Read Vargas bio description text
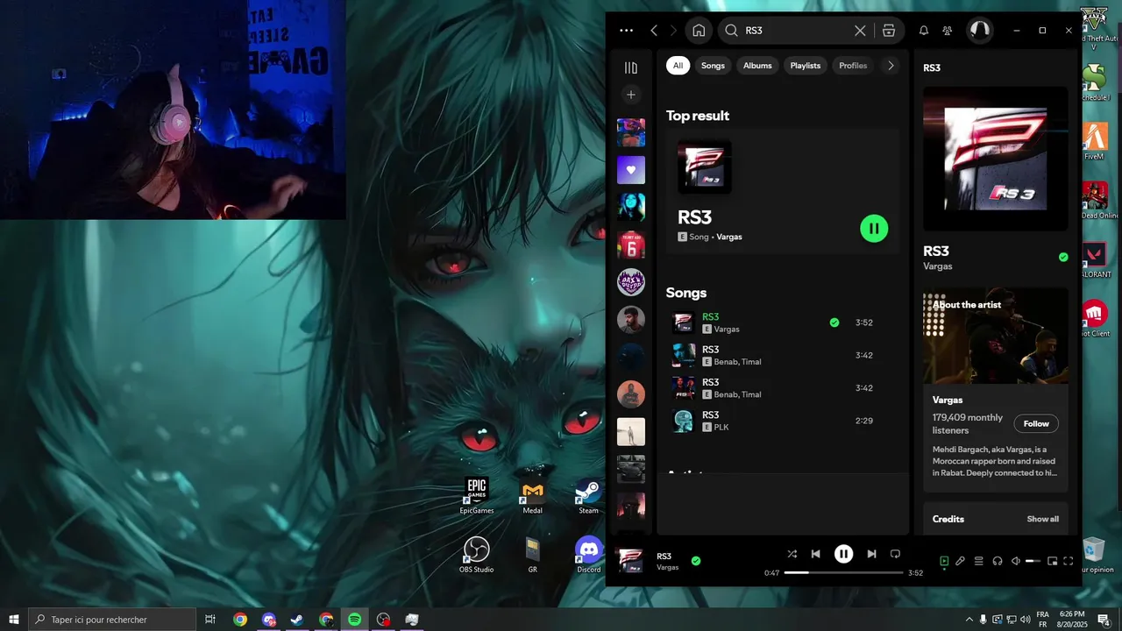 (x=995, y=461)
